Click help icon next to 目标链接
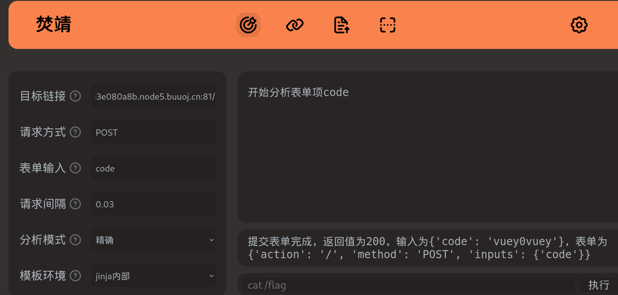The height and width of the screenshot is (295, 618). 75,96
